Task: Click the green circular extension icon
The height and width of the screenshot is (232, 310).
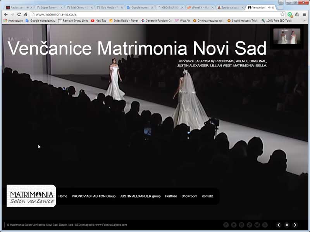Action: pos(290,15)
